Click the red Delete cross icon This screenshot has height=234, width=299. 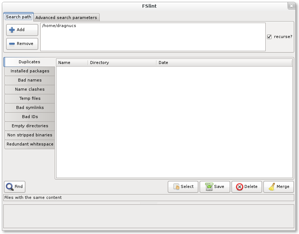tap(240, 187)
